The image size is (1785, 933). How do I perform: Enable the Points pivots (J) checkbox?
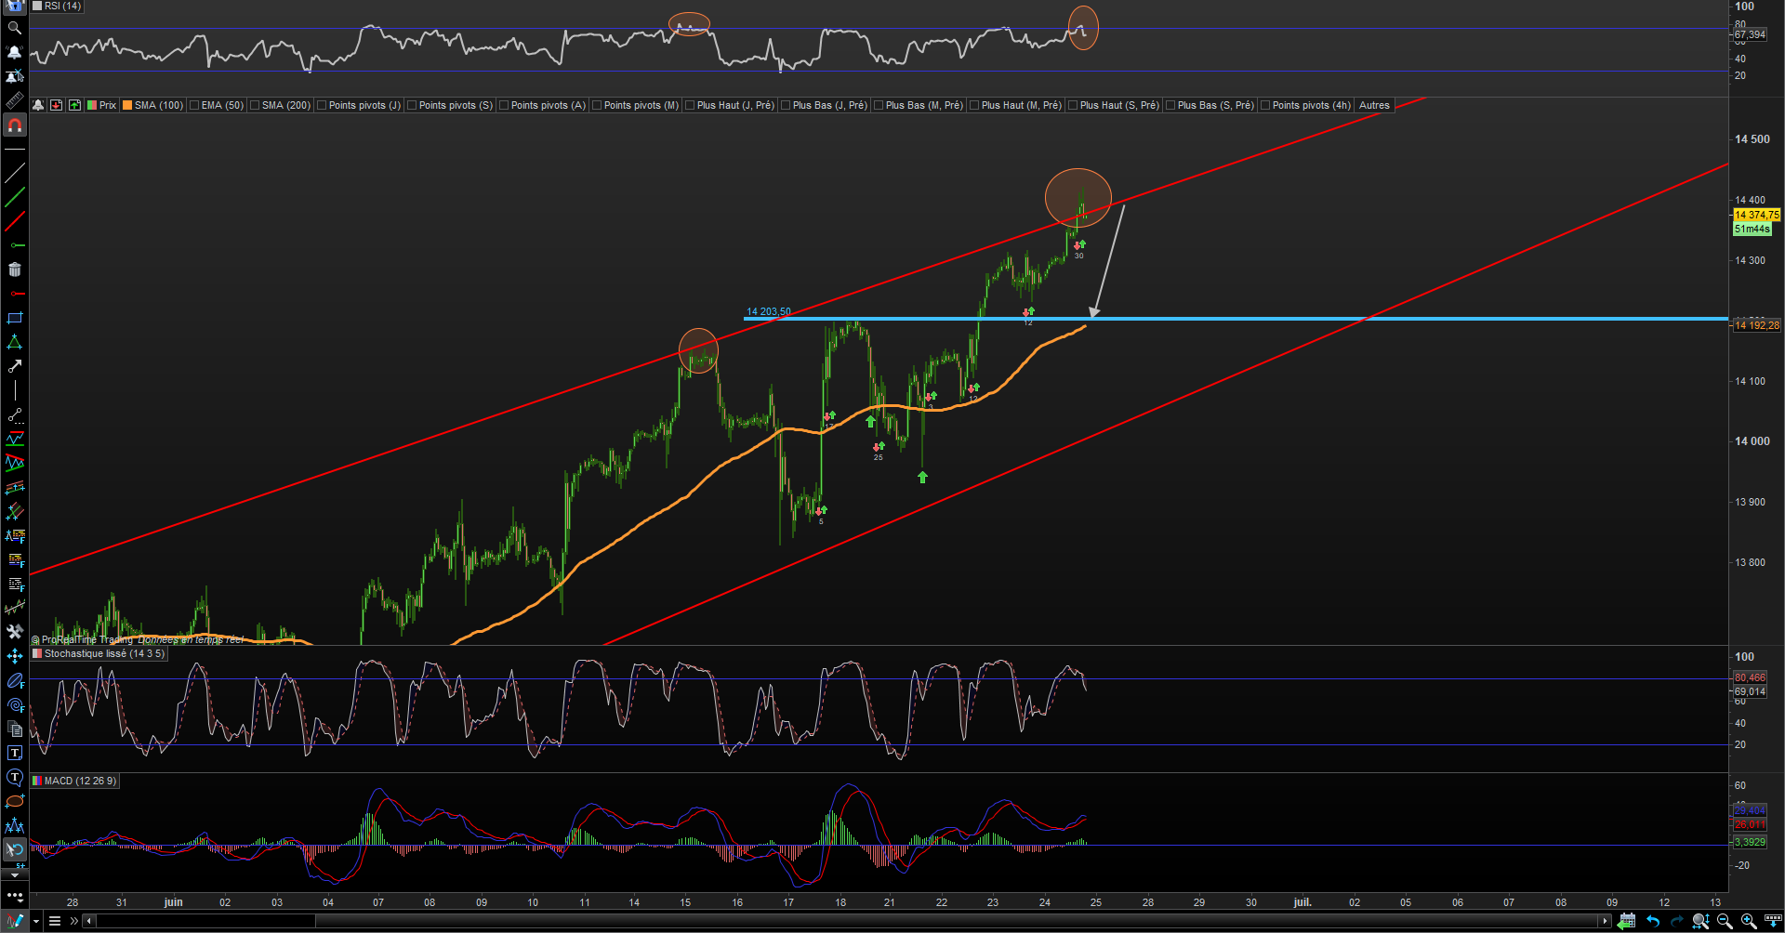coord(322,105)
